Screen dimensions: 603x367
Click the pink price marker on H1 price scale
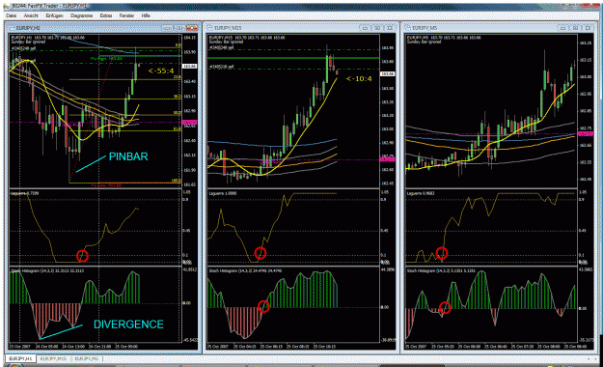click(190, 123)
